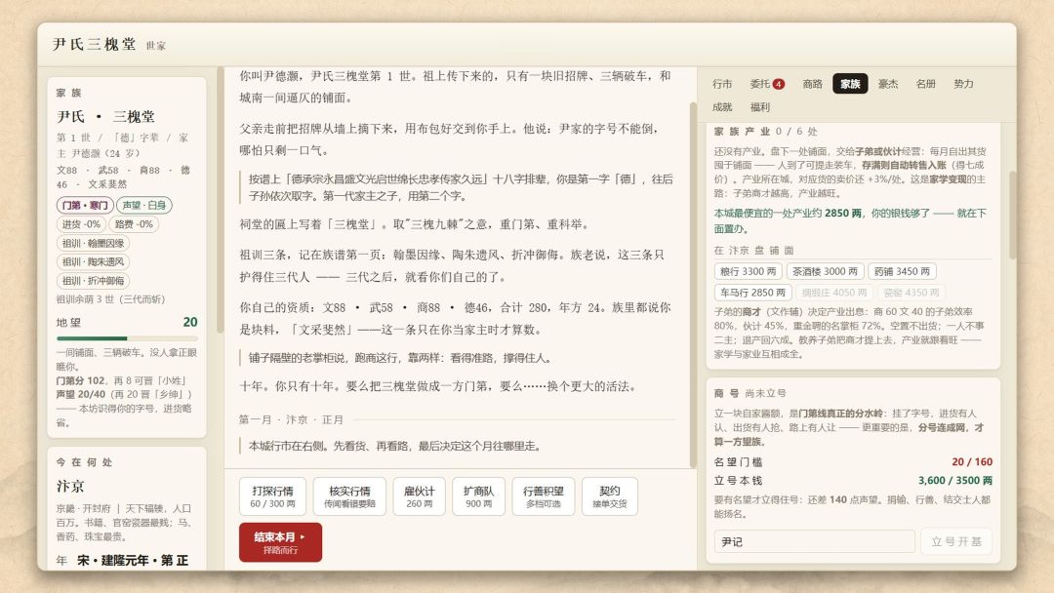
Task: Click the 立号开基 button
Action: [955, 541]
